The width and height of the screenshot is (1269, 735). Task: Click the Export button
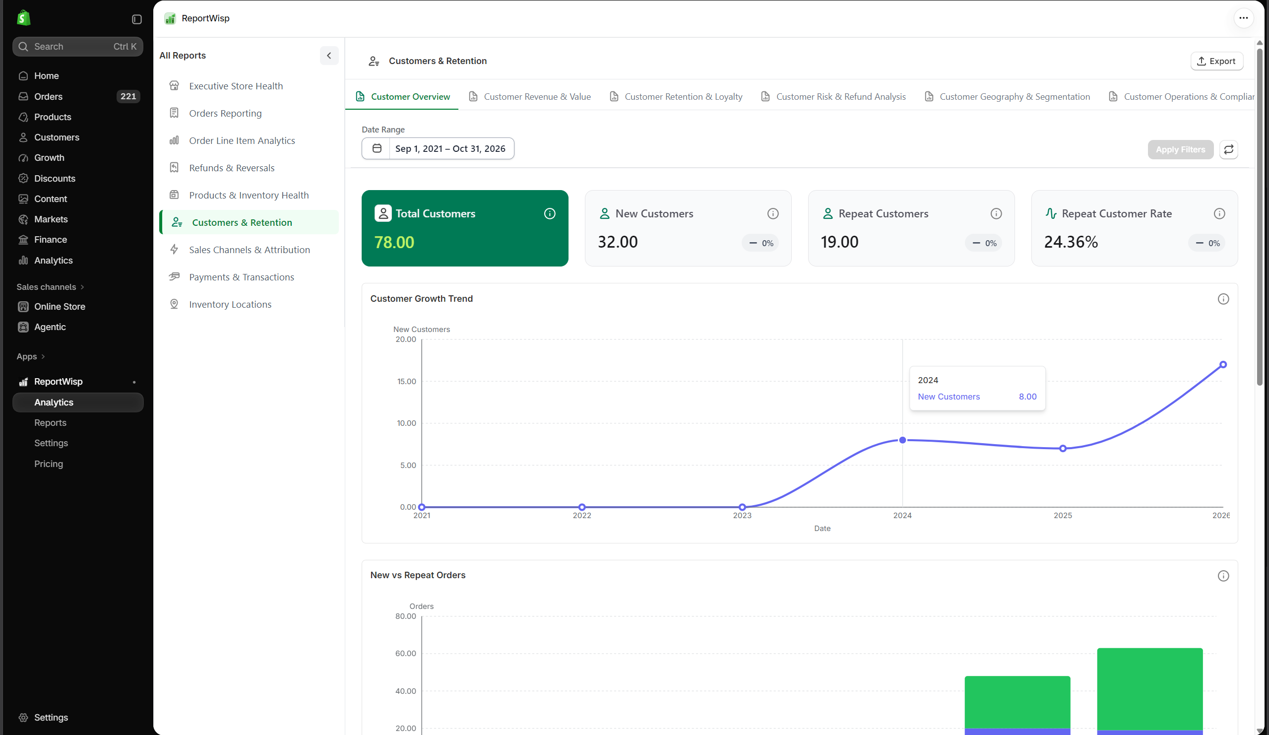pyautogui.click(x=1216, y=61)
